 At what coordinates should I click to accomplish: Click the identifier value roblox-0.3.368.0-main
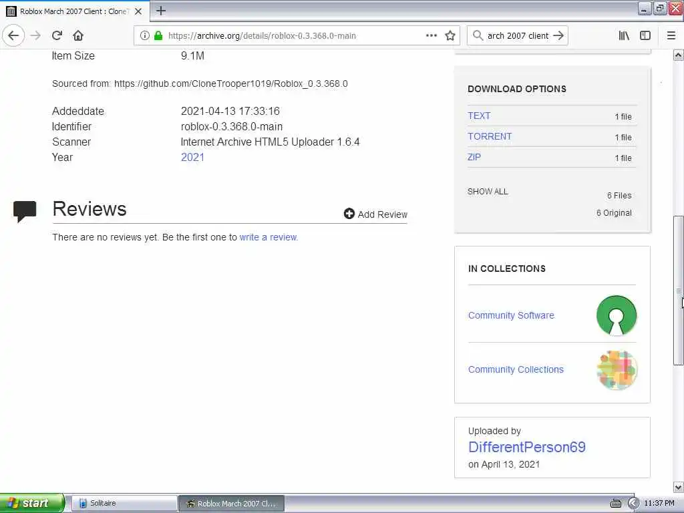pyautogui.click(x=232, y=126)
